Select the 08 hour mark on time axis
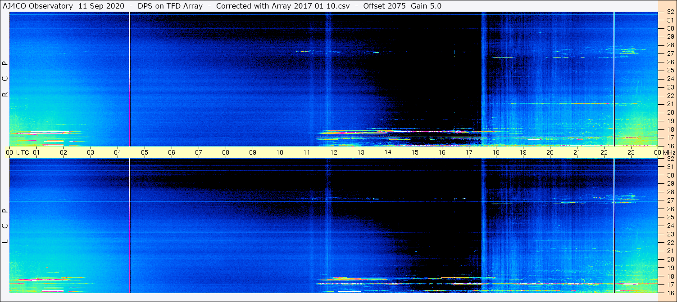The width and height of the screenshot is (677, 302). [x=226, y=152]
